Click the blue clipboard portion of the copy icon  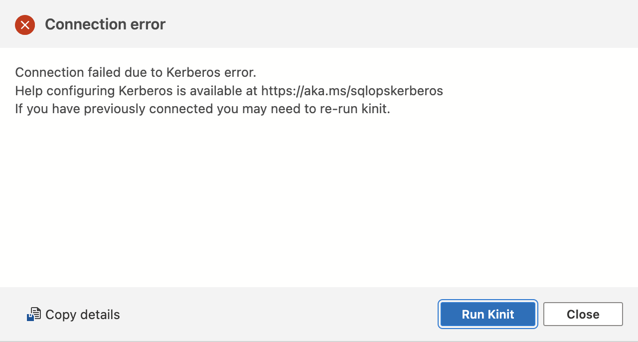click(31, 317)
